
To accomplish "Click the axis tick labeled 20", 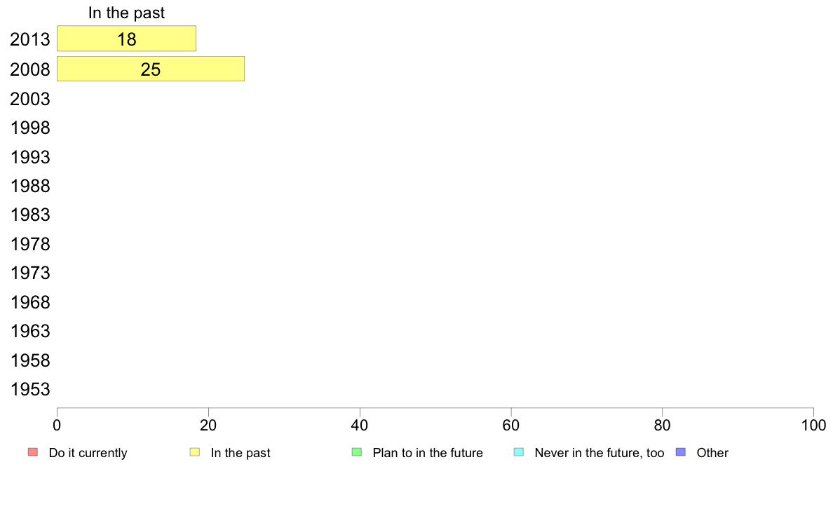I will pos(208,425).
